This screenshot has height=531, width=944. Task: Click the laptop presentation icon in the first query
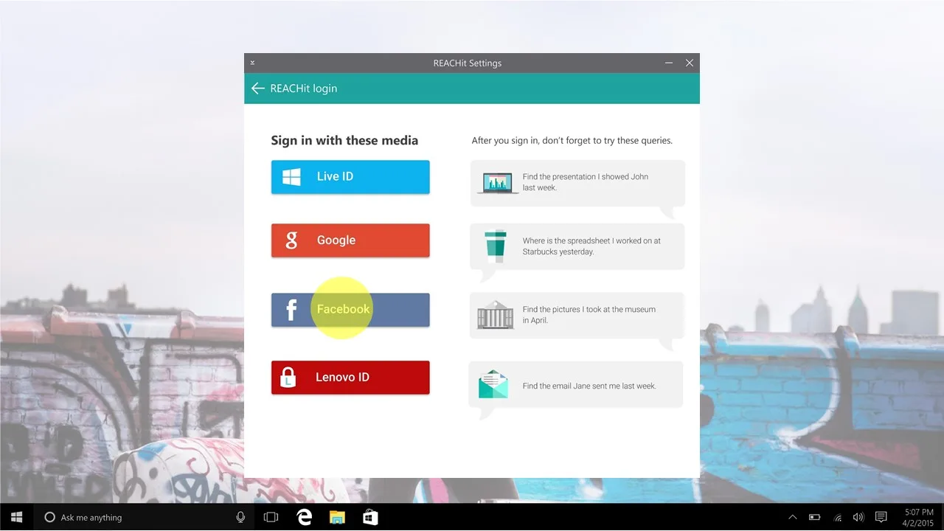tap(498, 183)
